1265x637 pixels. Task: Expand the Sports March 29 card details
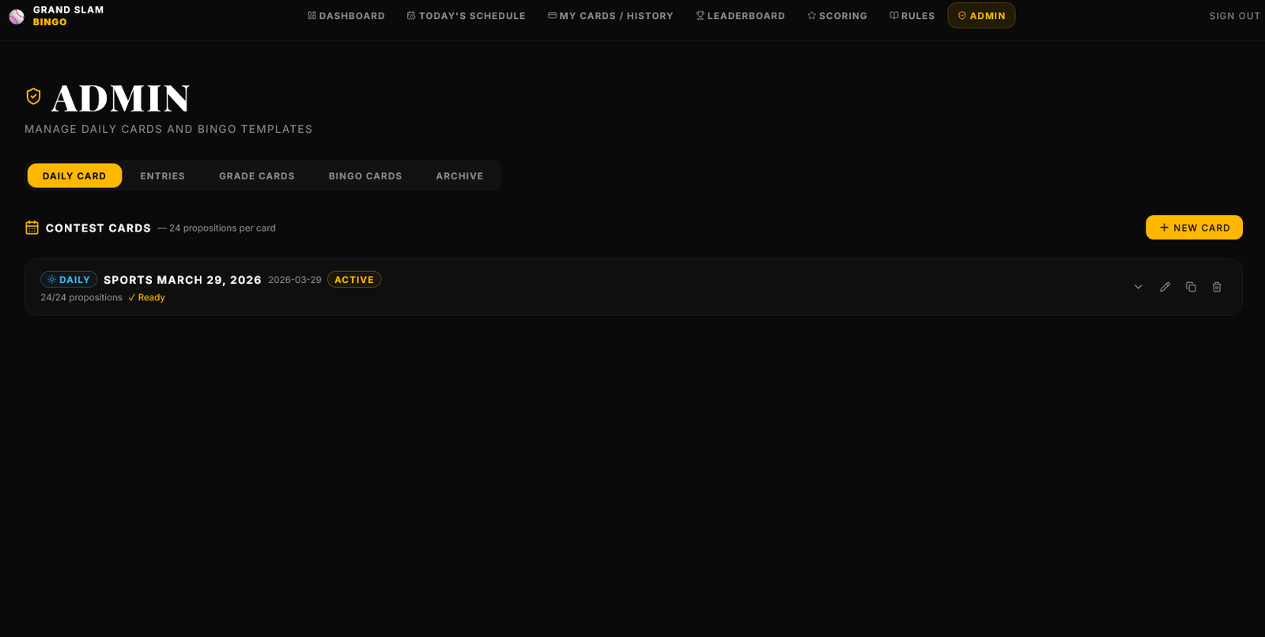click(x=1138, y=287)
